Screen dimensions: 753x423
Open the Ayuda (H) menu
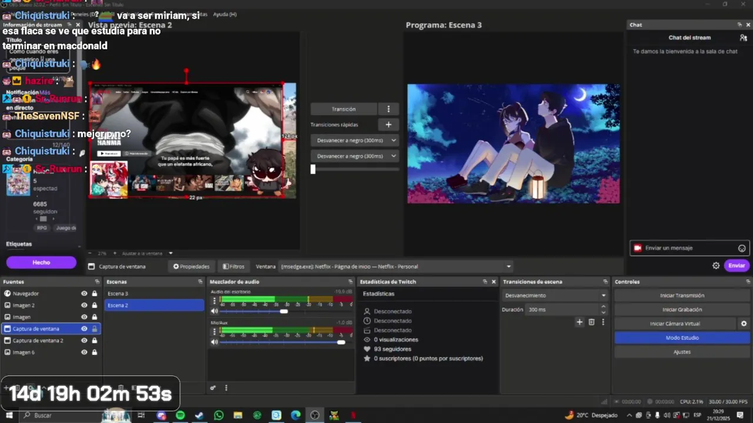225,14
